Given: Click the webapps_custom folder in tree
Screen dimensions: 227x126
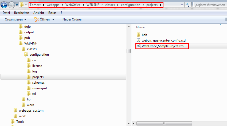Looking at the screenshot, I should coord(31,111).
